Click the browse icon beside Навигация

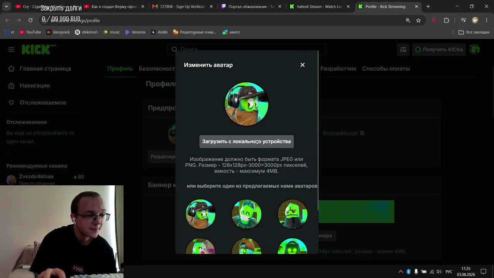coord(12,86)
